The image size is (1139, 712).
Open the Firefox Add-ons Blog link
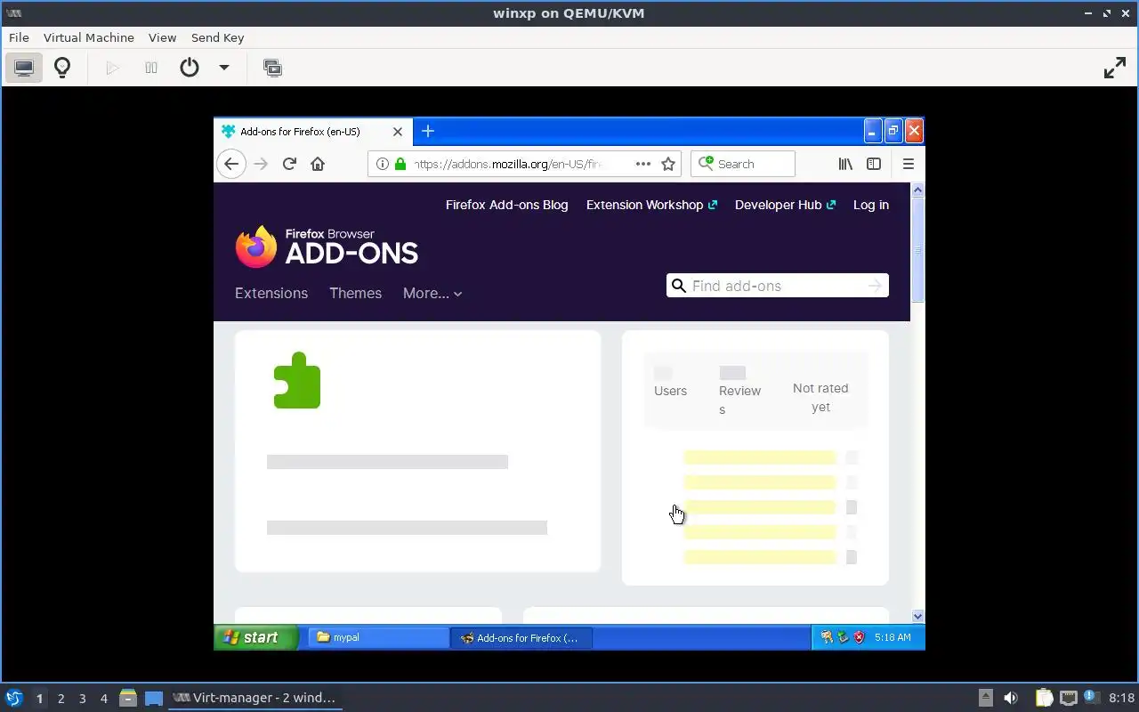point(506,205)
